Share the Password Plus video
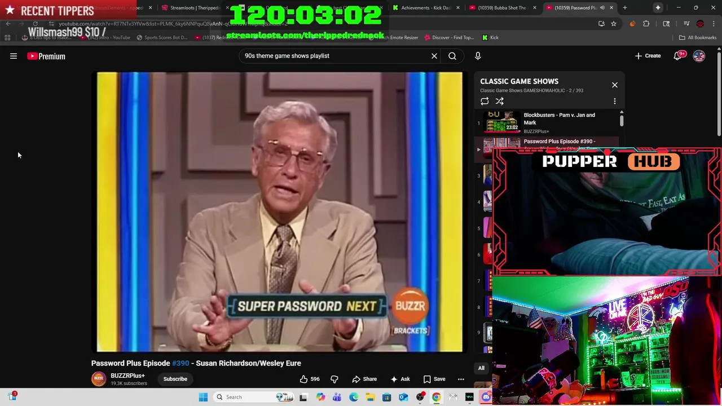 tap(364, 379)
